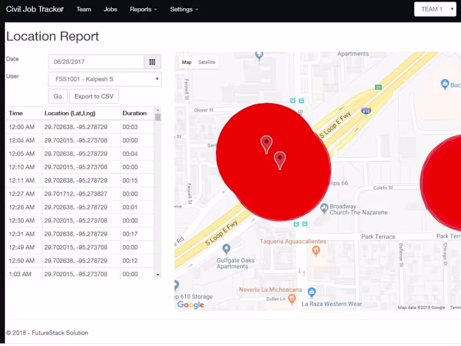
Task: Open the calendar date picker icon
Action: coord(152,62)
